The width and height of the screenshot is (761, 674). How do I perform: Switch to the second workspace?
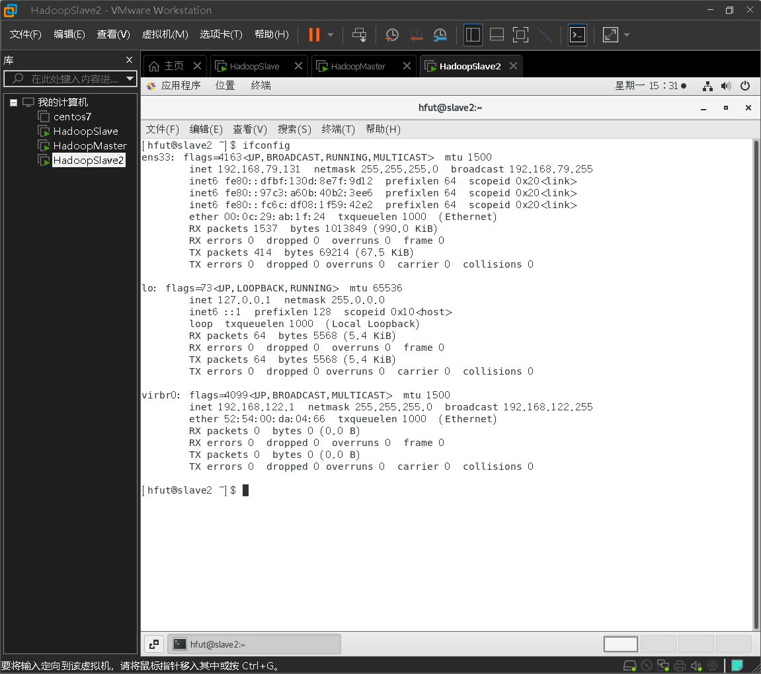(x=658, y=644)
